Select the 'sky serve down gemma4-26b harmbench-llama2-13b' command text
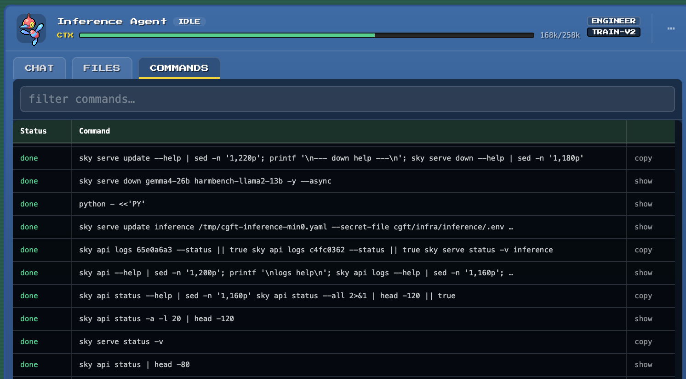The image size is (686, 379). [205, 181]
